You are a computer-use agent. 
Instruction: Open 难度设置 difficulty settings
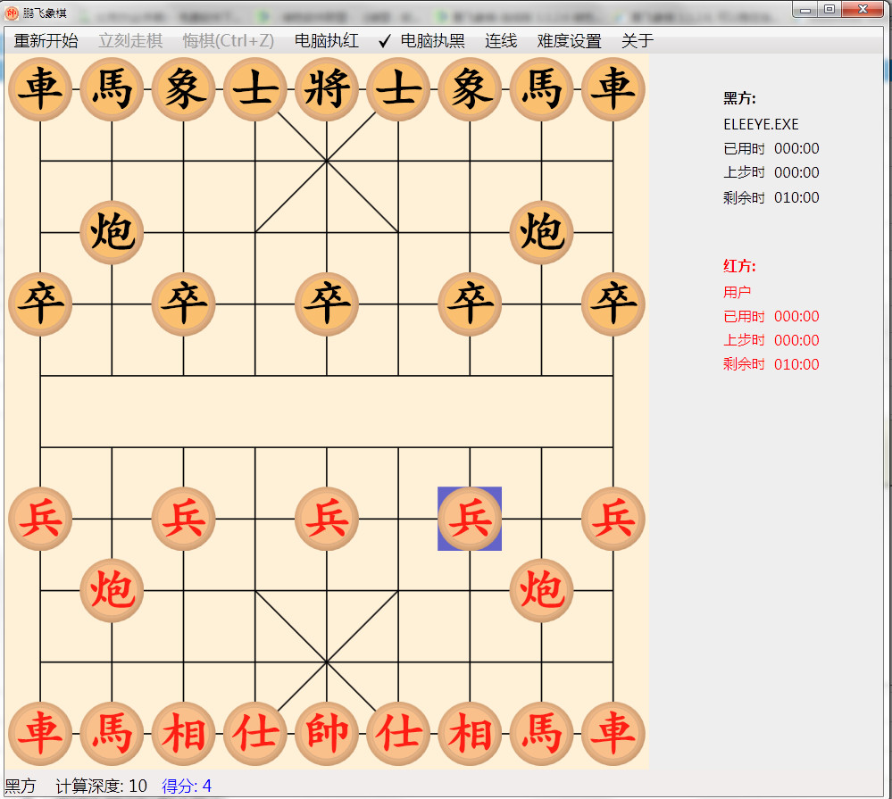click(x=569, y=41)
